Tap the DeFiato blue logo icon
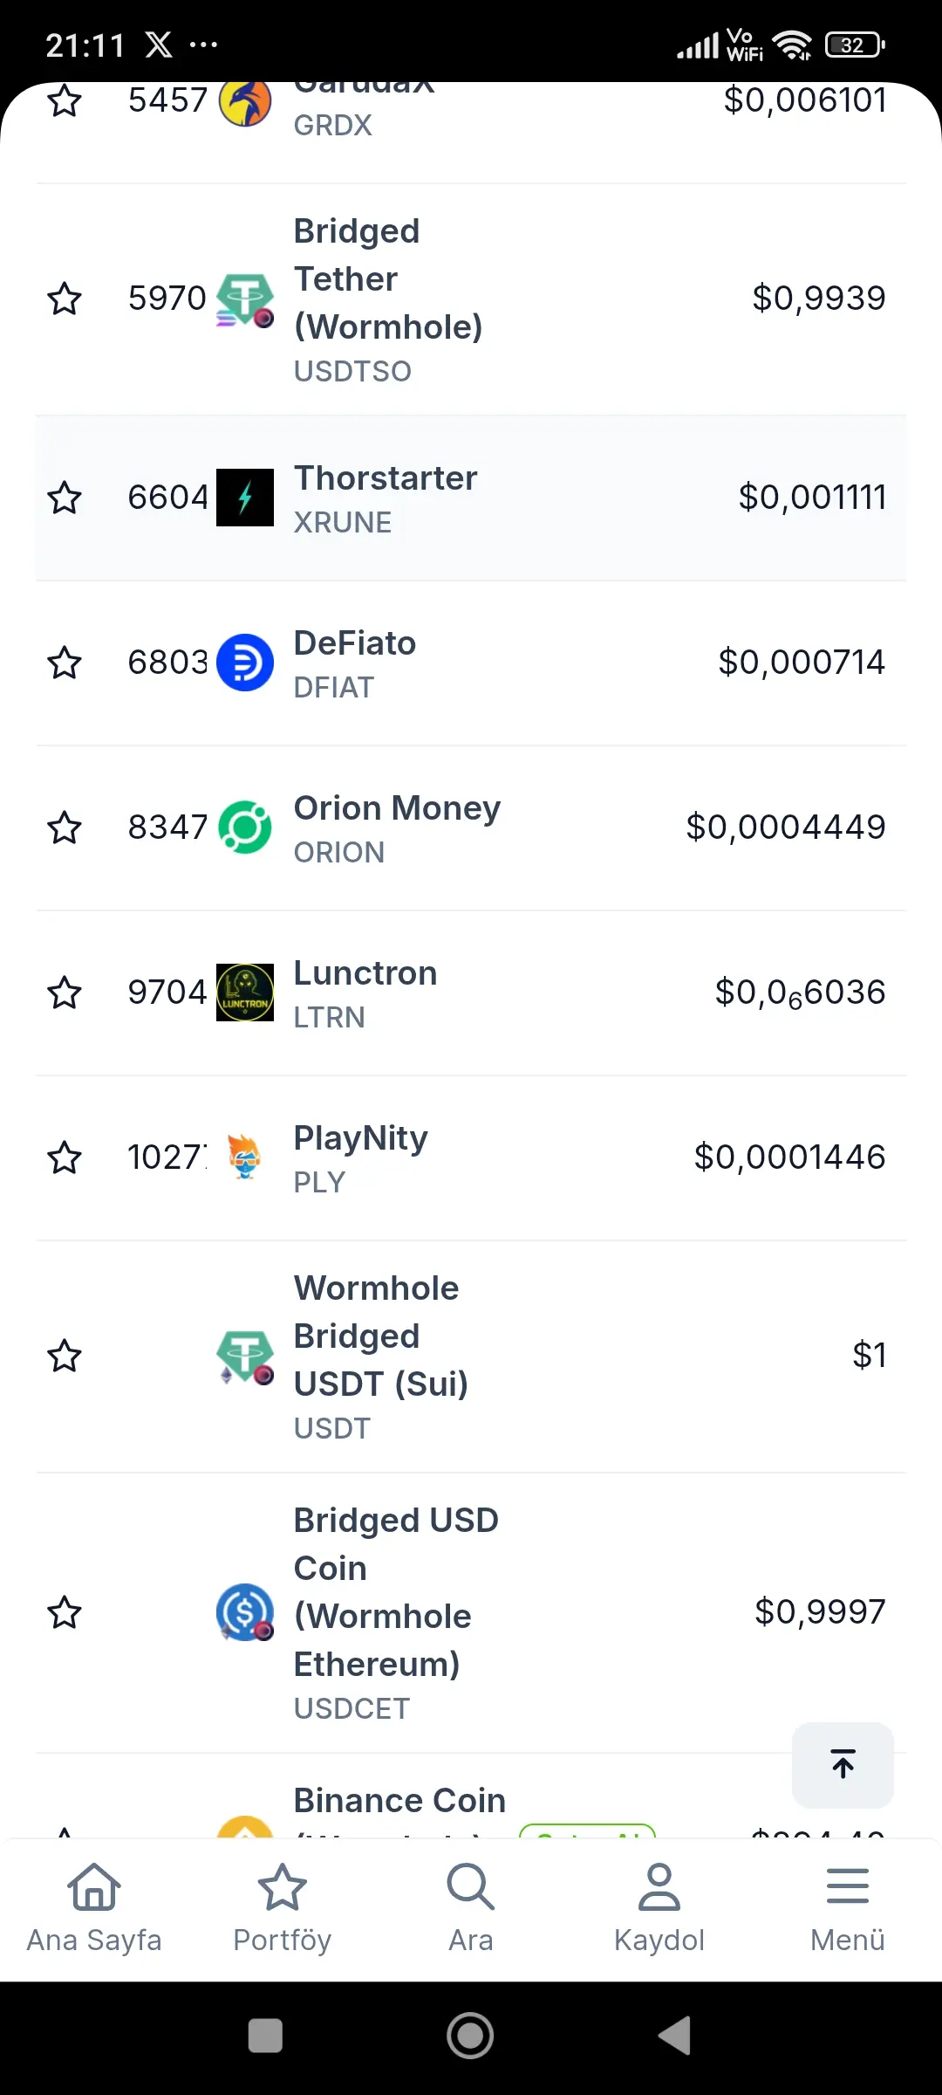This screenshot has width=942, height=2095. (245, 663)
